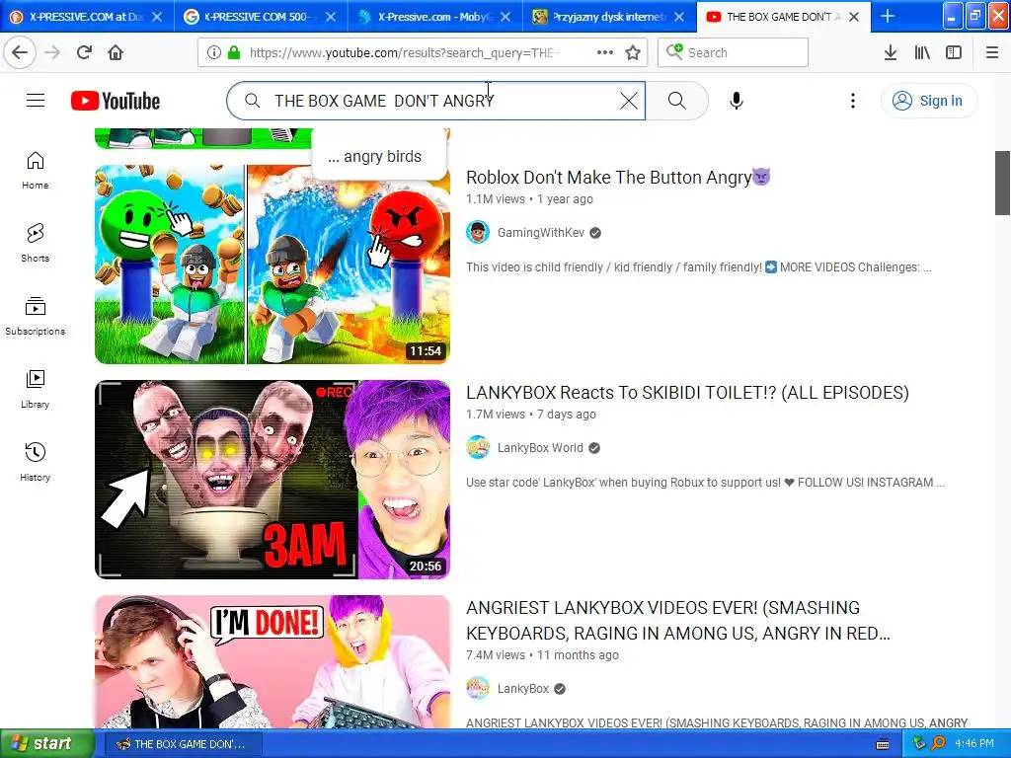This screenshot has height=758, width=1011.
Task: Switch to Przyjazny dysk internet tab
Action: 608,17
